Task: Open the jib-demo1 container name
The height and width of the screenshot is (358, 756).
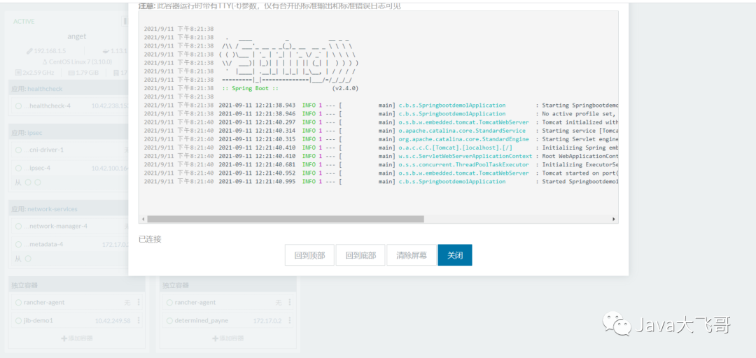Action: 38,320
